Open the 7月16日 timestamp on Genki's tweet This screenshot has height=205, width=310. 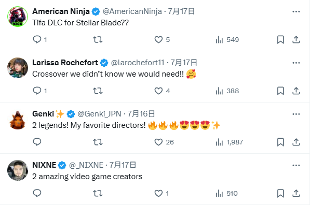(x=141, y=114)
